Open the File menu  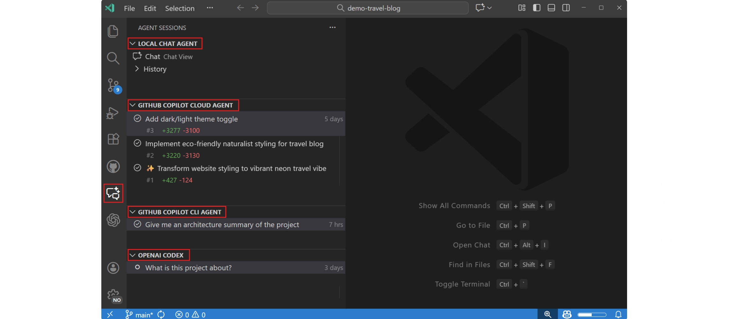(129, 8)
